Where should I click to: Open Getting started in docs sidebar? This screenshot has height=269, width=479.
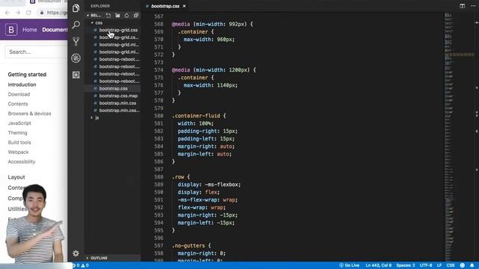pyautogui.click(x=27, y=75)
